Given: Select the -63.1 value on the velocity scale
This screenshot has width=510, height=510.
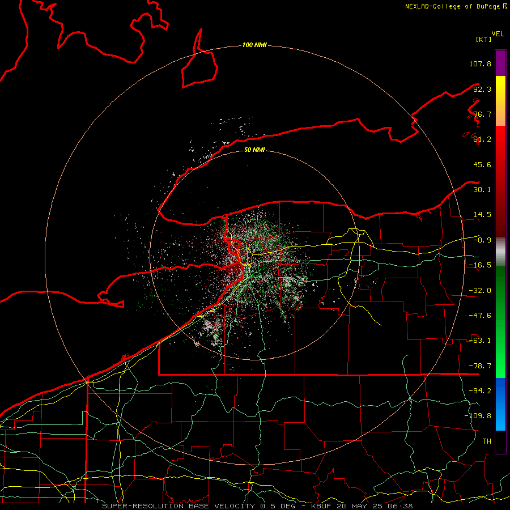Looking at the screenshot, I should pos(480,341).
